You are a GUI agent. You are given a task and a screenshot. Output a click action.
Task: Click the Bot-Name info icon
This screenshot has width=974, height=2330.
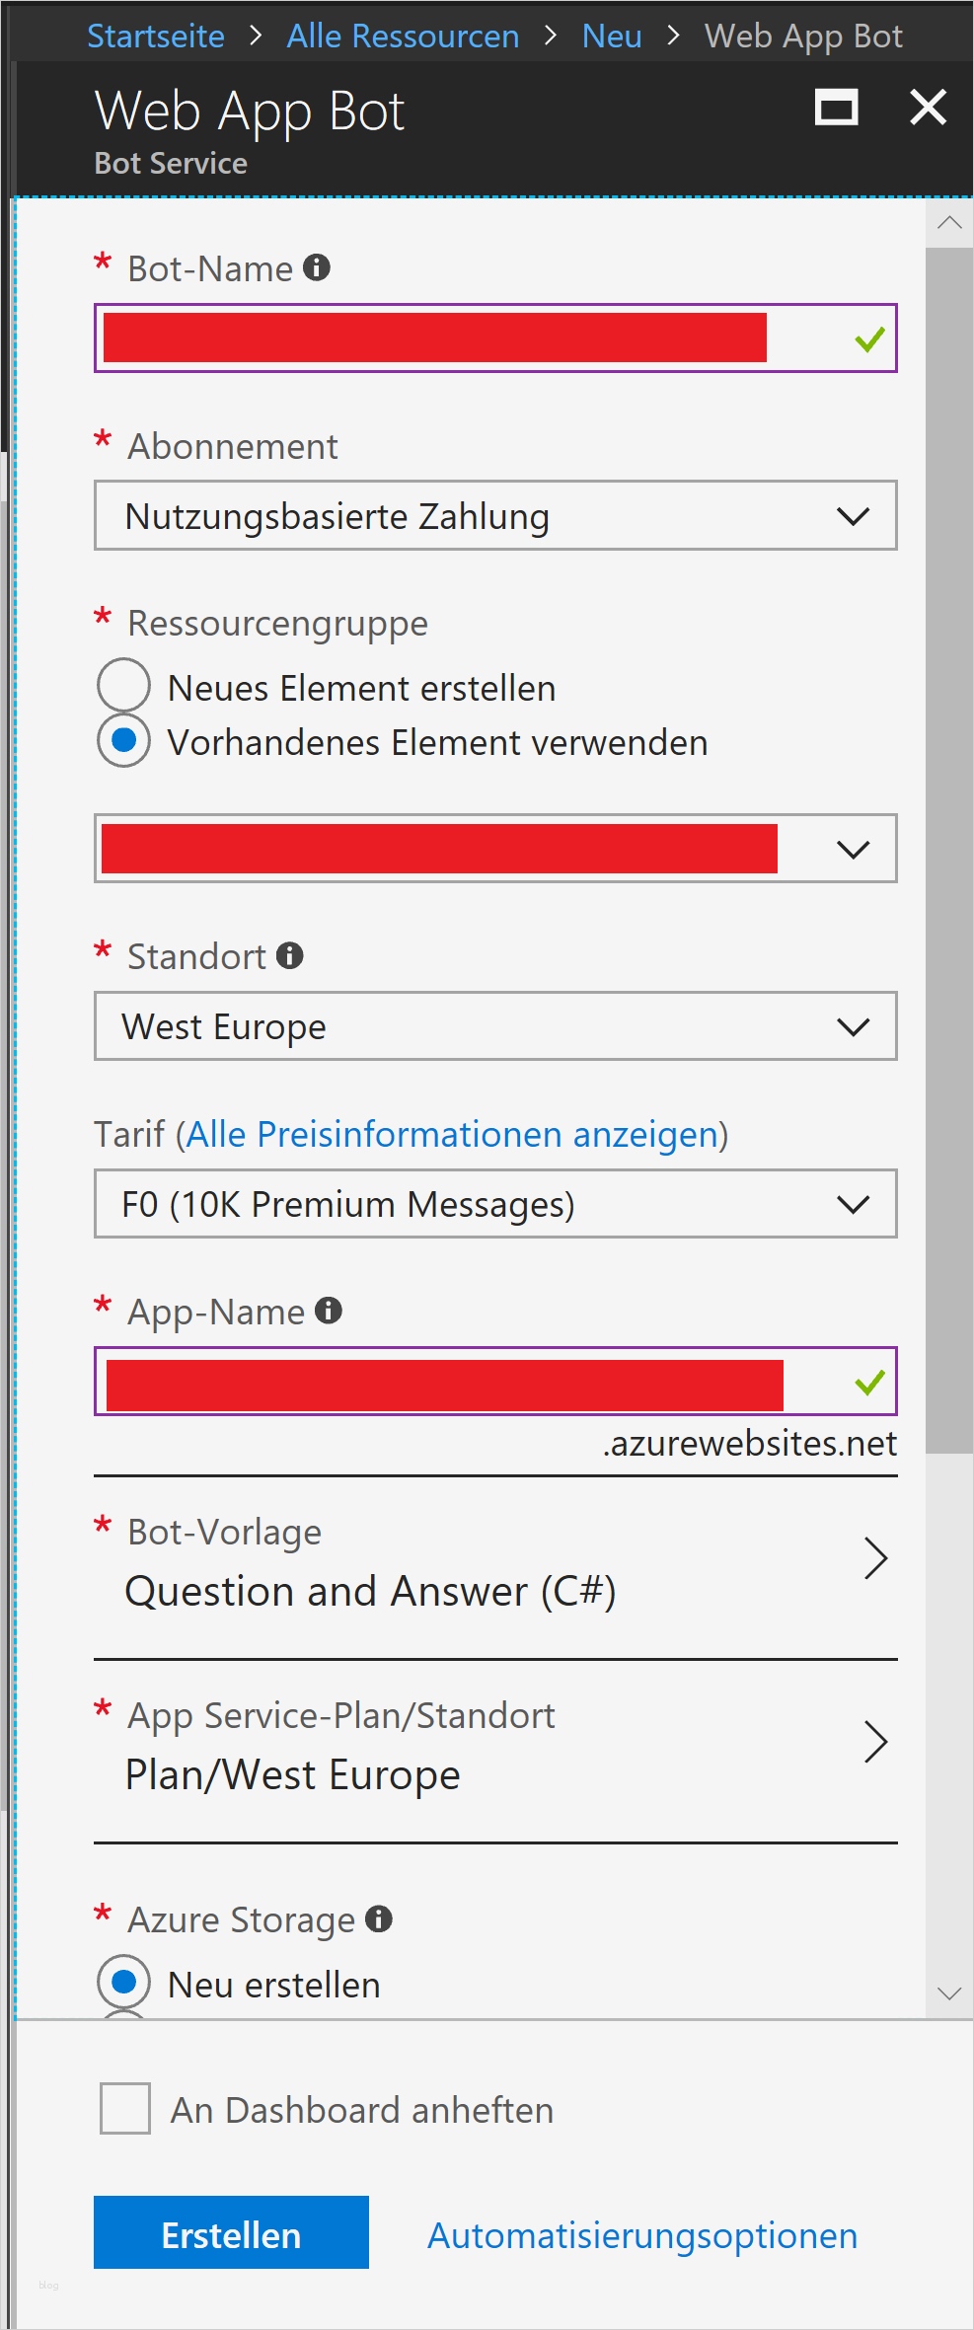[x=317, y=267]
